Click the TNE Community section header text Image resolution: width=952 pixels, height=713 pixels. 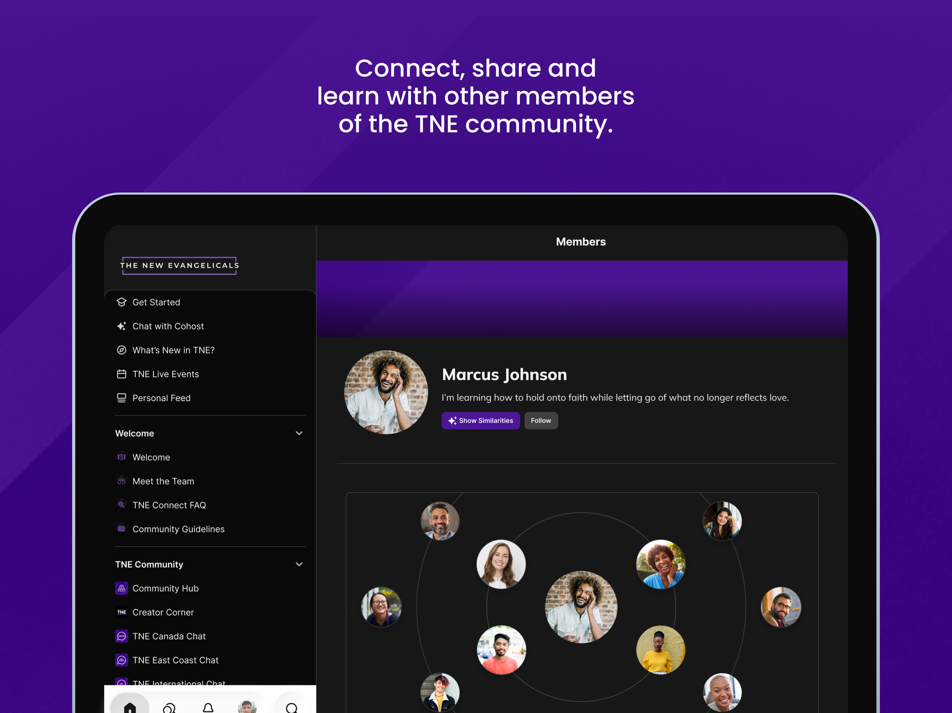[x=149, y=564]
